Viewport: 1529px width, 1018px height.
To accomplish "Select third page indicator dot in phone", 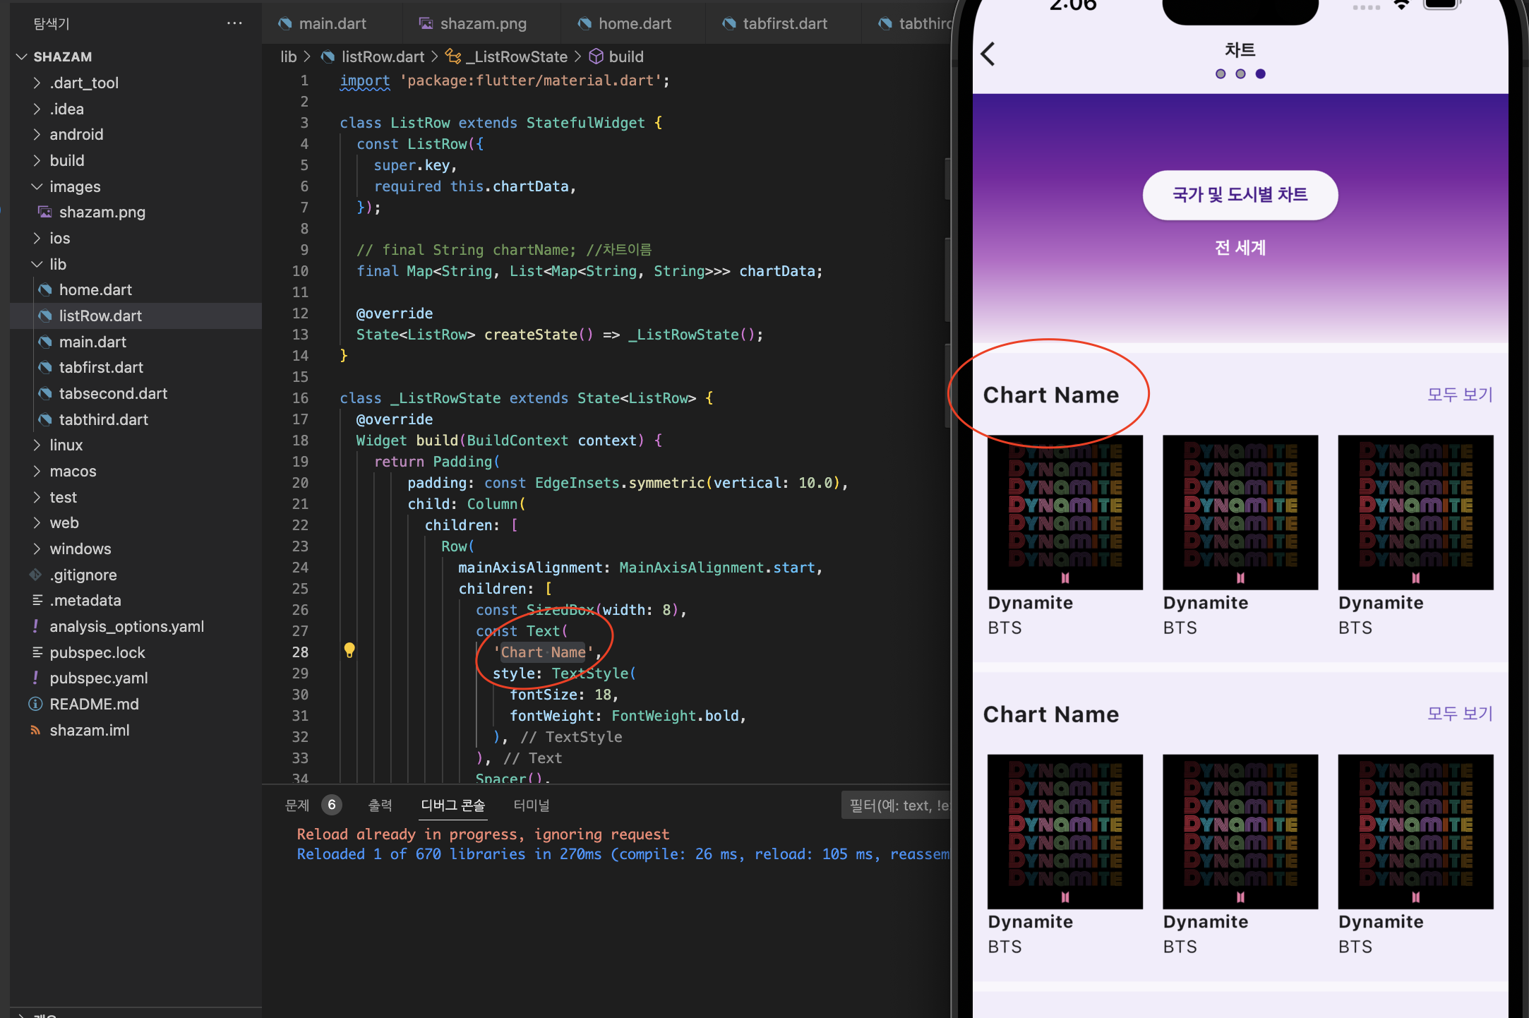I will click(1261, 73).
